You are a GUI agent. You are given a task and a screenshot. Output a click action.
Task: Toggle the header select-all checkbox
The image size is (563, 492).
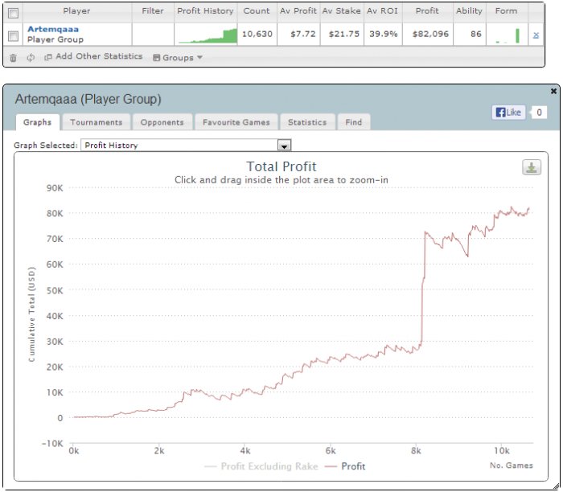click(x=14, y=14)
